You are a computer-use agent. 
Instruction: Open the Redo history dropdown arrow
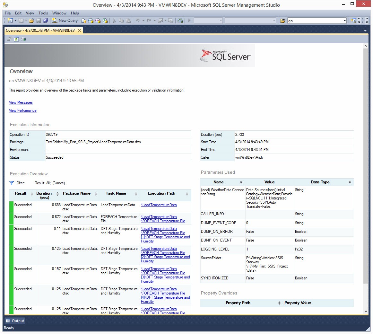pyautogui.click(x=154, y=21)
